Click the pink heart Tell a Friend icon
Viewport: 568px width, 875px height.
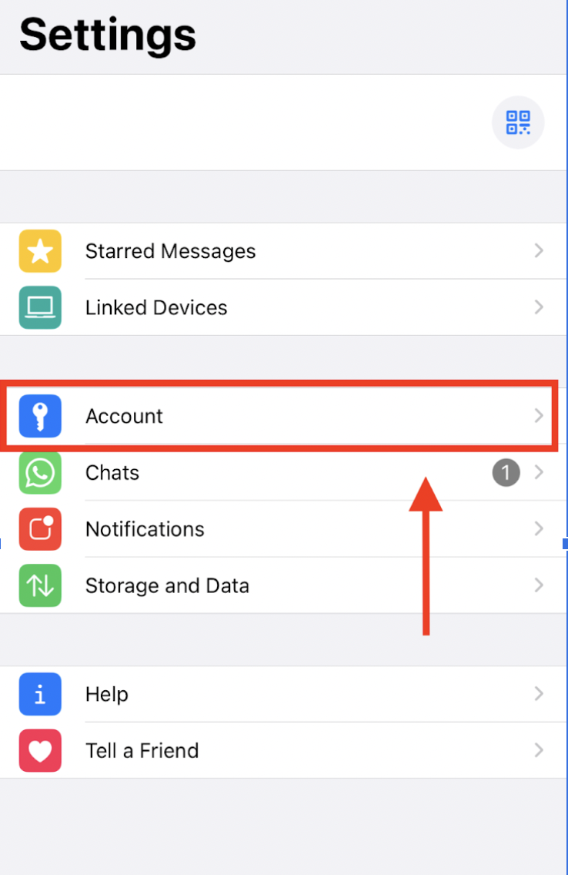[x=40, y=750]
